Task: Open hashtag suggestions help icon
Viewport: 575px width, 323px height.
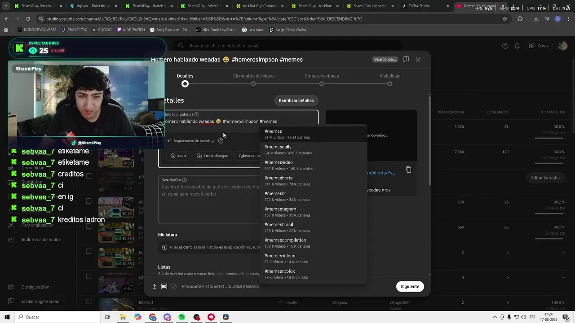Action: click(x=221, y=141)
